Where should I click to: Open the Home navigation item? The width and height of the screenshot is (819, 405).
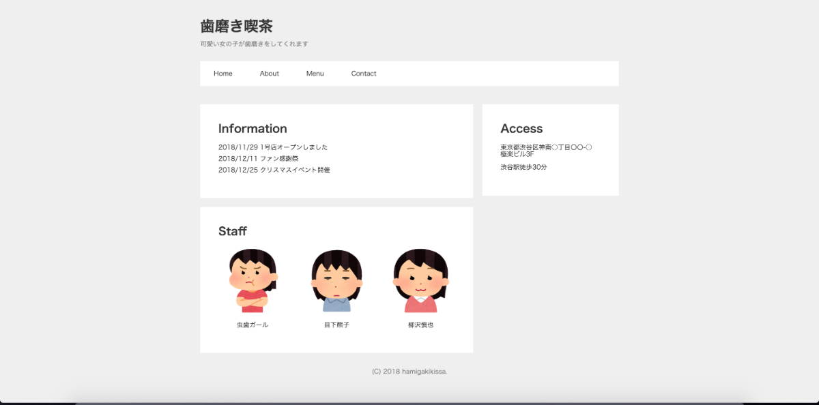223,74
